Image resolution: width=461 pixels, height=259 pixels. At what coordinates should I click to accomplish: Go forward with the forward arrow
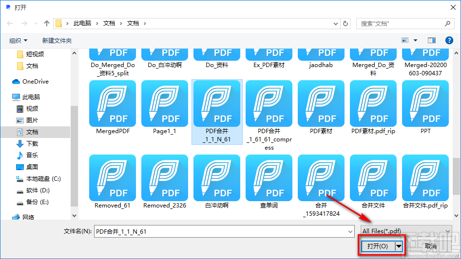(x=24, y=23)
